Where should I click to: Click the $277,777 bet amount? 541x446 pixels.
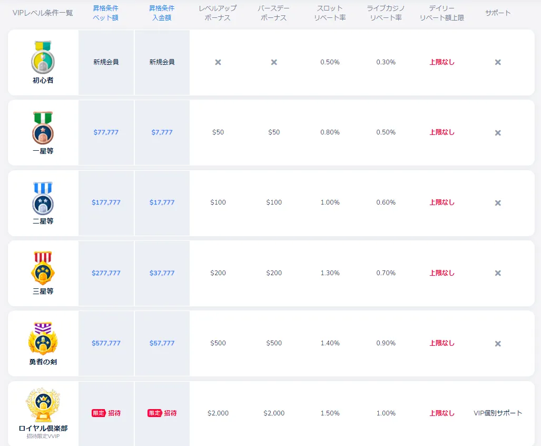click(106, 273)
